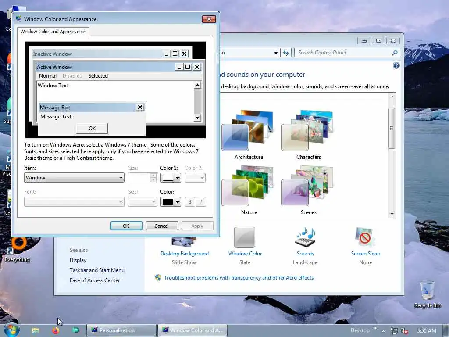Click Window Color and Appearance tab

coord(53,32)
